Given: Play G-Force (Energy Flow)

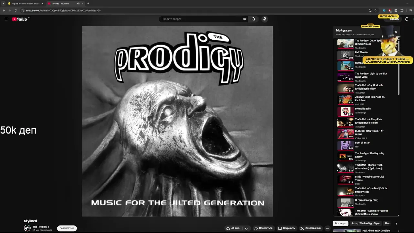Looking at the screenshot, I should [x=366, y=203].
